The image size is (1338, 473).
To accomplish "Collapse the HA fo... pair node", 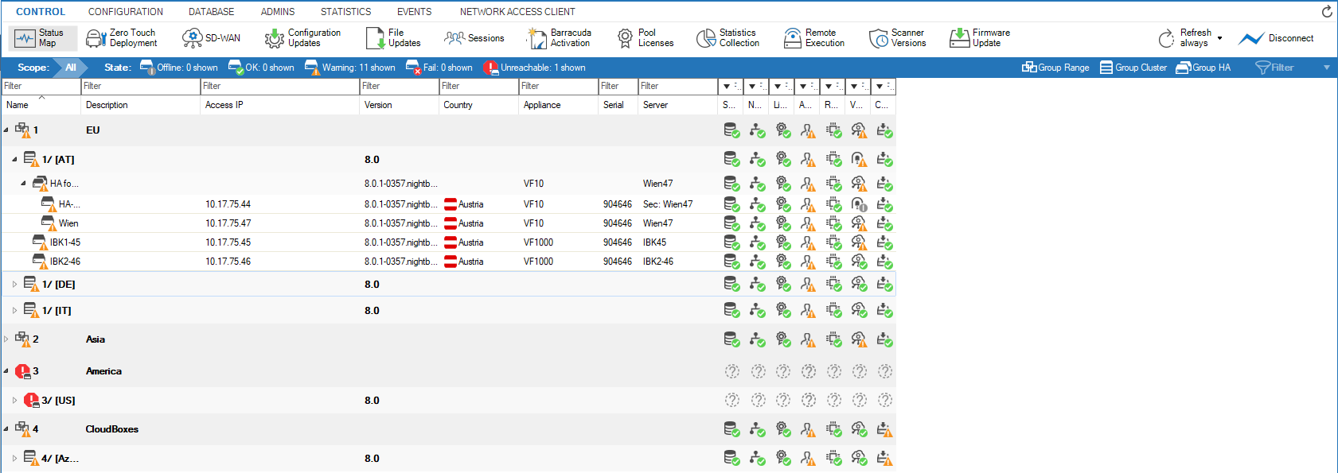I will pos(23,183).
